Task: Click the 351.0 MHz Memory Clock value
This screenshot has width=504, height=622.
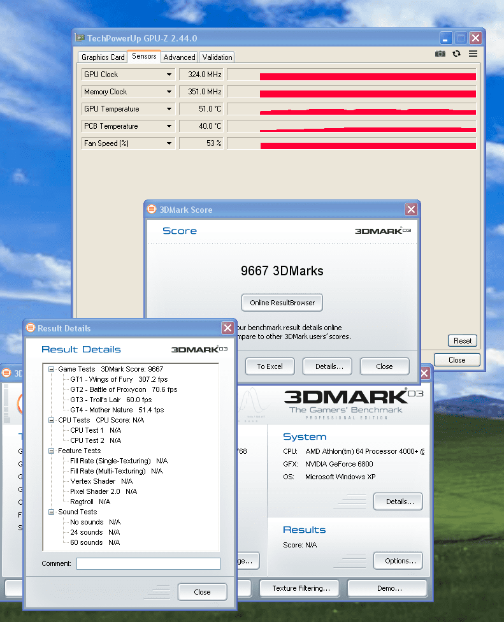Action: coord(201,92)
